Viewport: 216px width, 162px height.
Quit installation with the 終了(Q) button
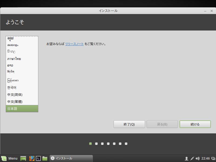coord(129,124)
